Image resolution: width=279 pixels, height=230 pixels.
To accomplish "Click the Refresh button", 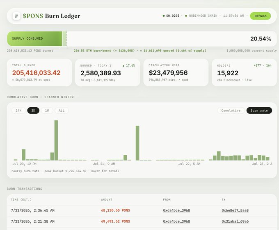I will point(260,16).
